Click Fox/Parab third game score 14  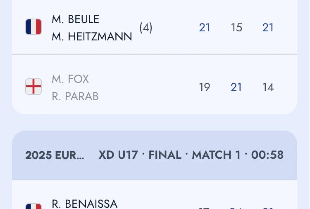point(268,87)
